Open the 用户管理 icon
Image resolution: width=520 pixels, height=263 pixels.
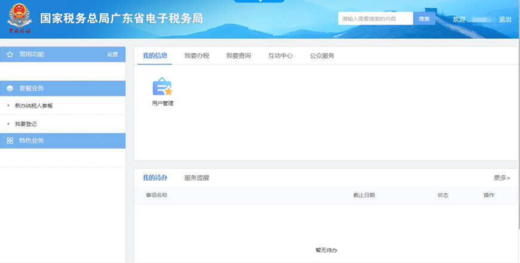162,91
